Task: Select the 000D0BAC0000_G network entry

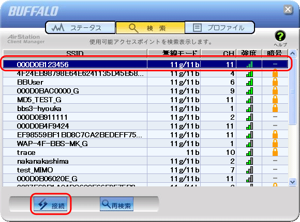Action: [x=145, y=91]
